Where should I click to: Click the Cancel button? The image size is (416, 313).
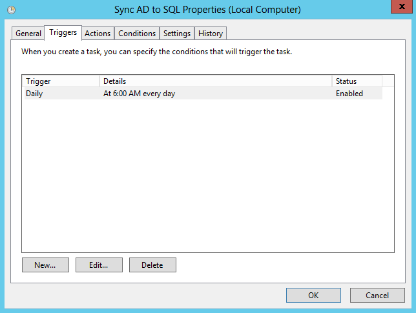pyautogui.click(x=377, y=295)
